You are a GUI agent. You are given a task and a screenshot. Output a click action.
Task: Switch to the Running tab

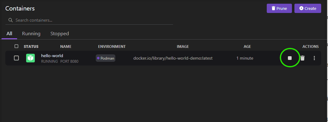point(31,33)
